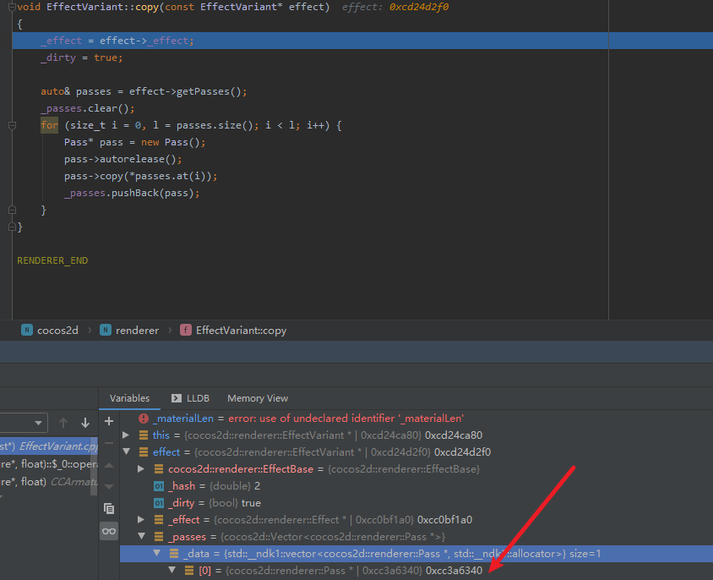Click the 0xcd24ca80 value of 'this'

(x=454, y=435)
